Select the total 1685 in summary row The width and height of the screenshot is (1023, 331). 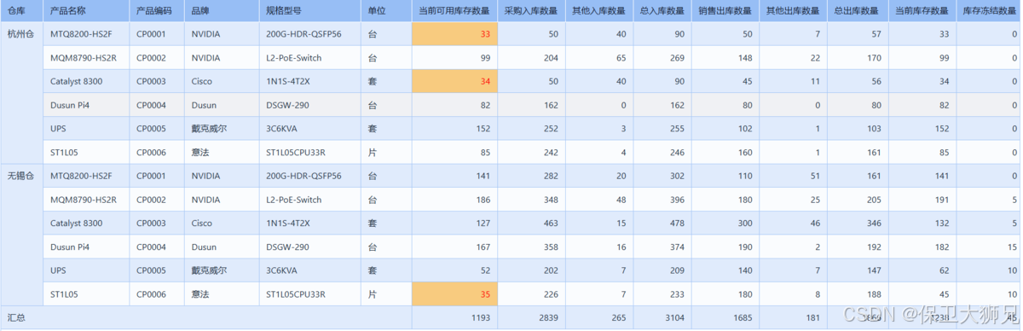[x=725, y=317]
